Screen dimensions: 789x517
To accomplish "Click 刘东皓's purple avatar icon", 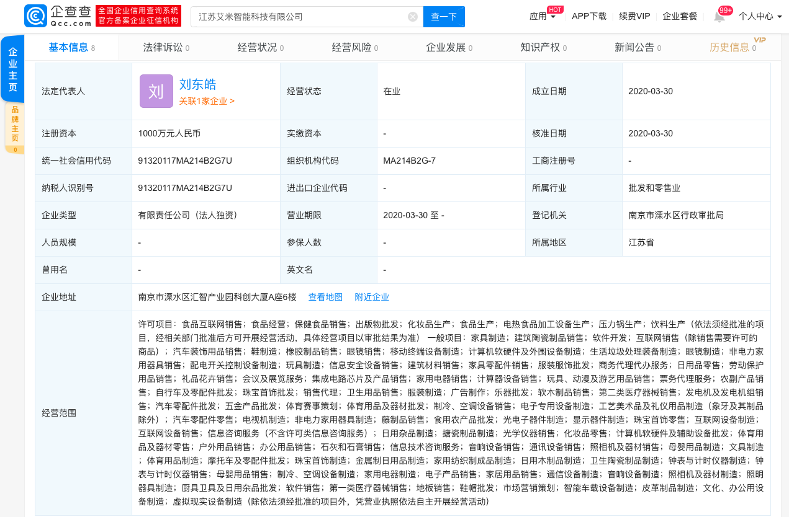I will pyautogui.click(x=156, y=91).
